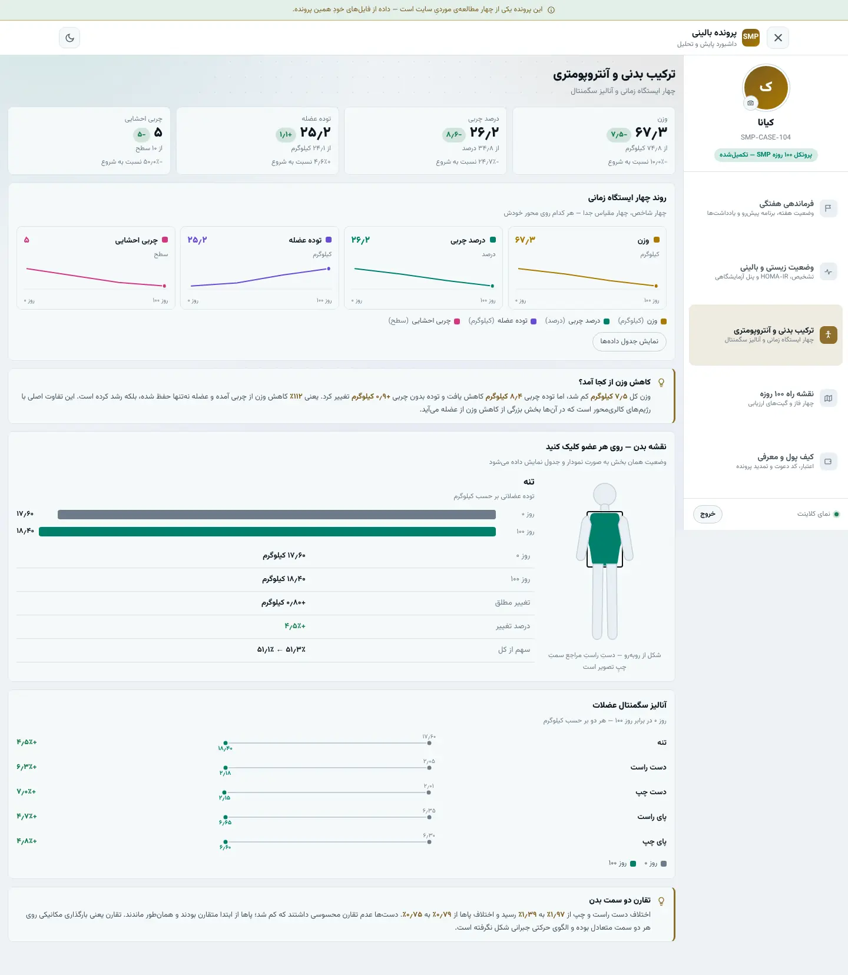Screen dimensions: 848x975
Task: Click the lightbulb beside 'تقارن دو سمت بدن'
Action: 661,901
